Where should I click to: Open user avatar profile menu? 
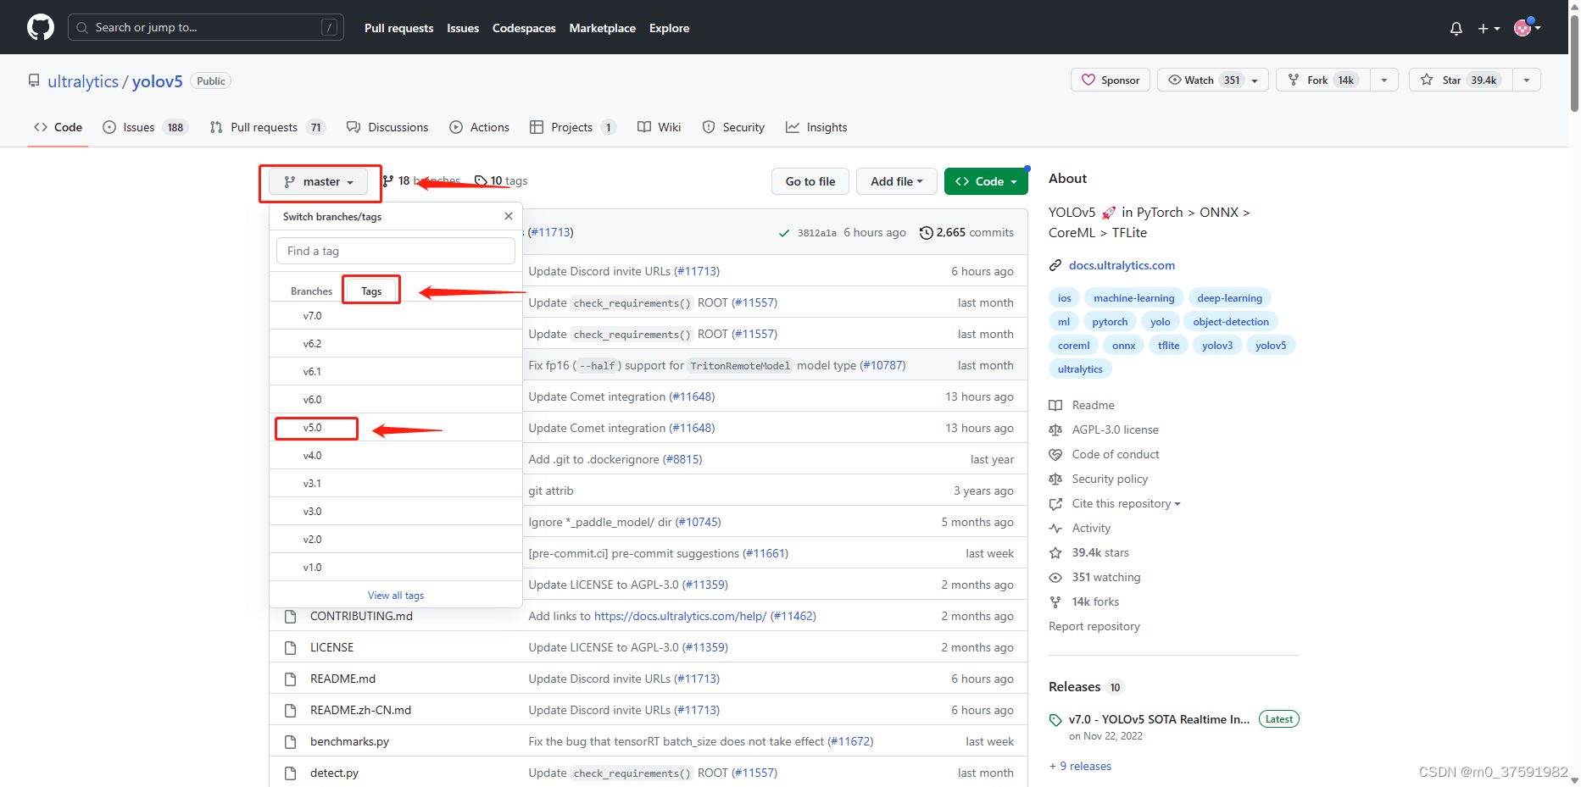1527,27
